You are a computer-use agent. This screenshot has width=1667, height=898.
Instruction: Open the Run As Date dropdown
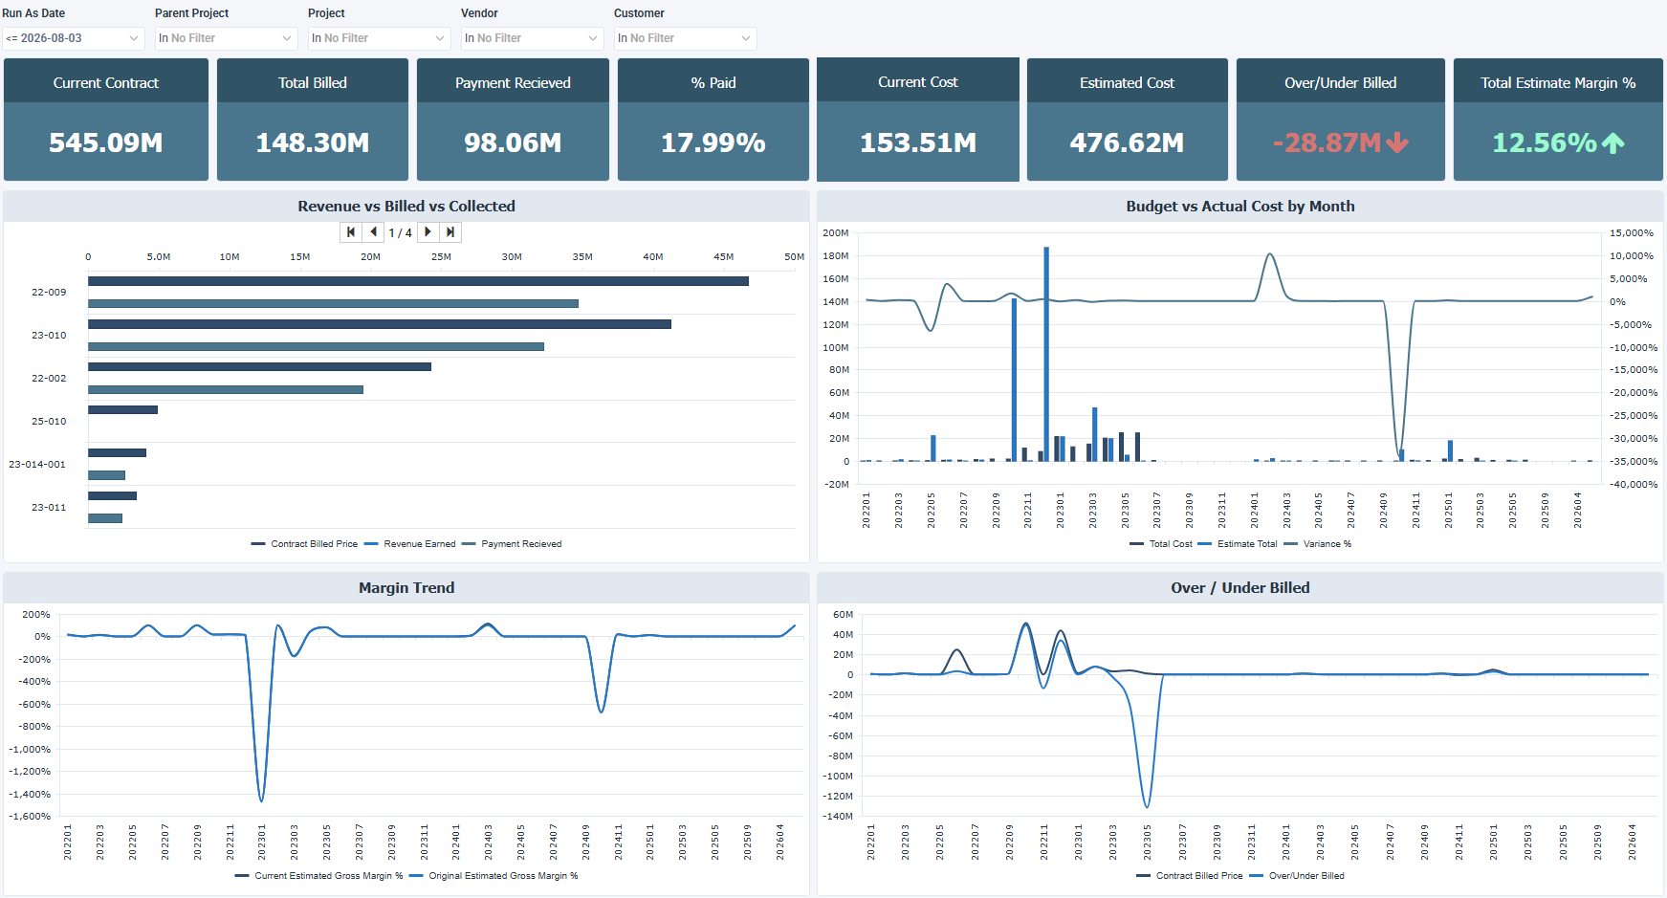(x=74, y=38)
